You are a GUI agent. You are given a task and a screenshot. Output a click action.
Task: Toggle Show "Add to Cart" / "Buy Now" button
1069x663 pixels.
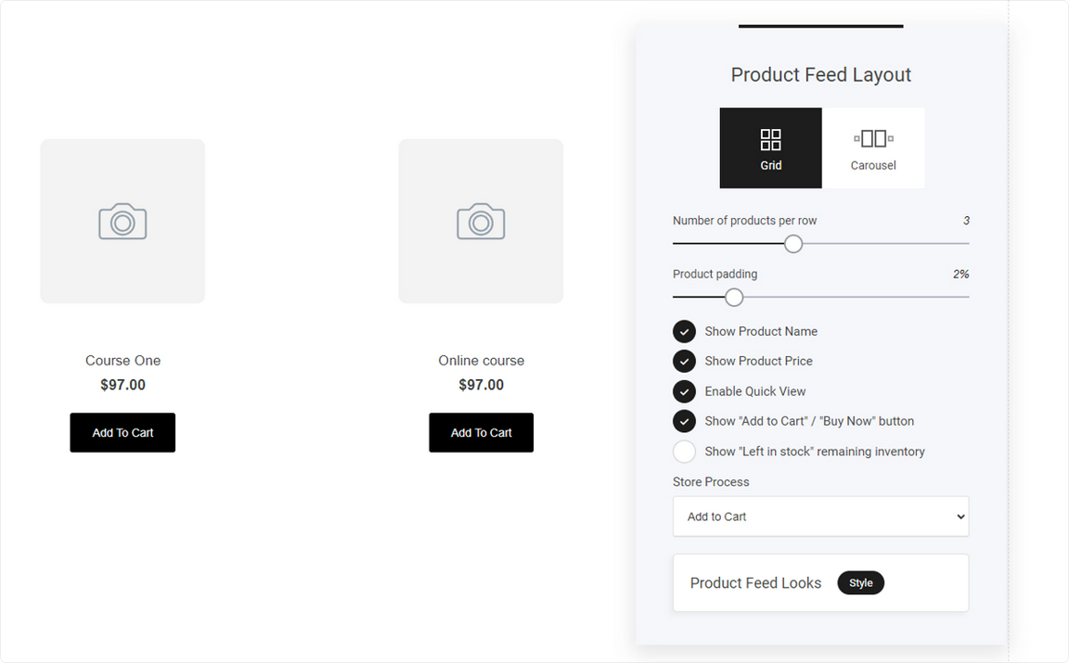pos(684,421)
